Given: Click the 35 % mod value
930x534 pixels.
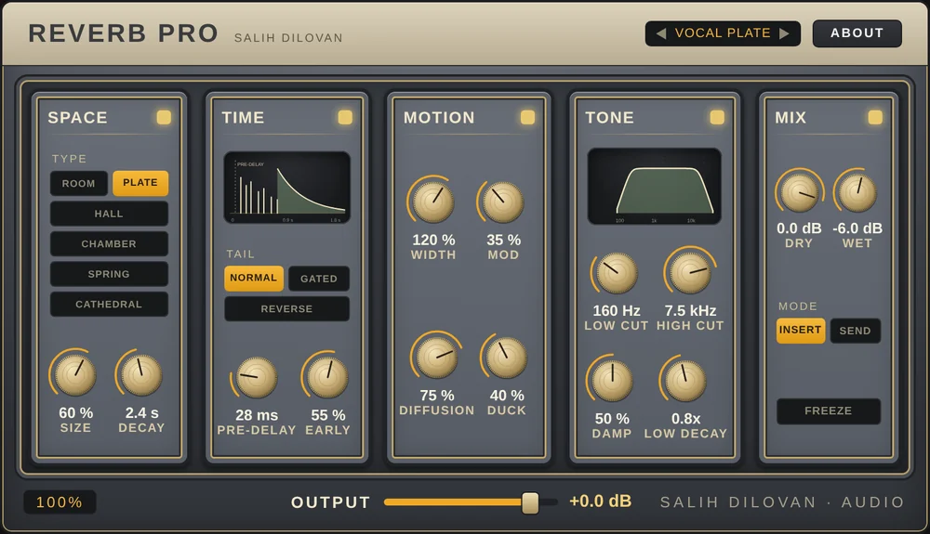Looking at the screenshot, I should point(503,240).
